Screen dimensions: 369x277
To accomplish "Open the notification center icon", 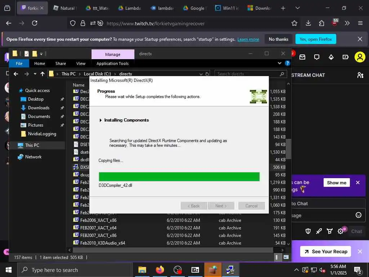I will (x=358, y=271).
